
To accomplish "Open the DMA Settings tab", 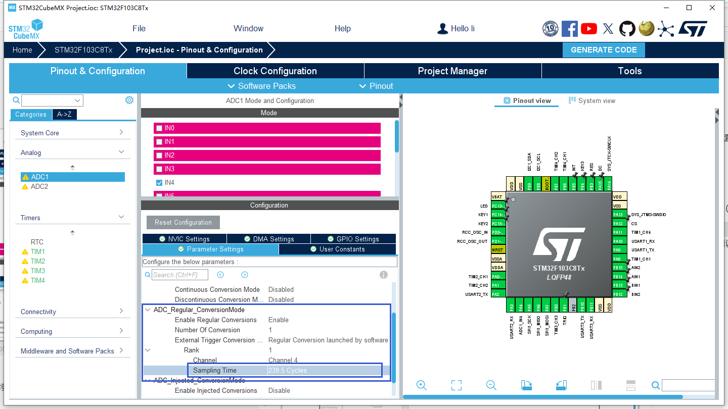I will point(269,239).
